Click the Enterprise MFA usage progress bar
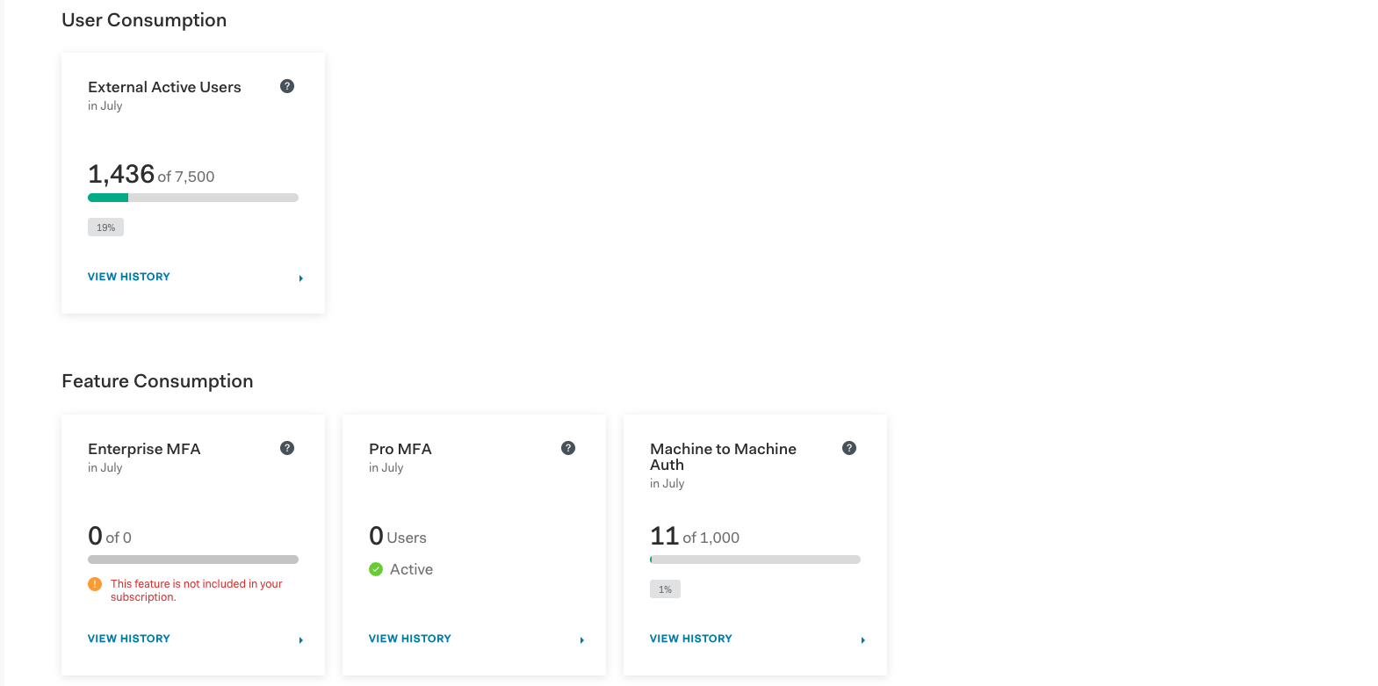 pyautogui.click(x=193, y=560)
